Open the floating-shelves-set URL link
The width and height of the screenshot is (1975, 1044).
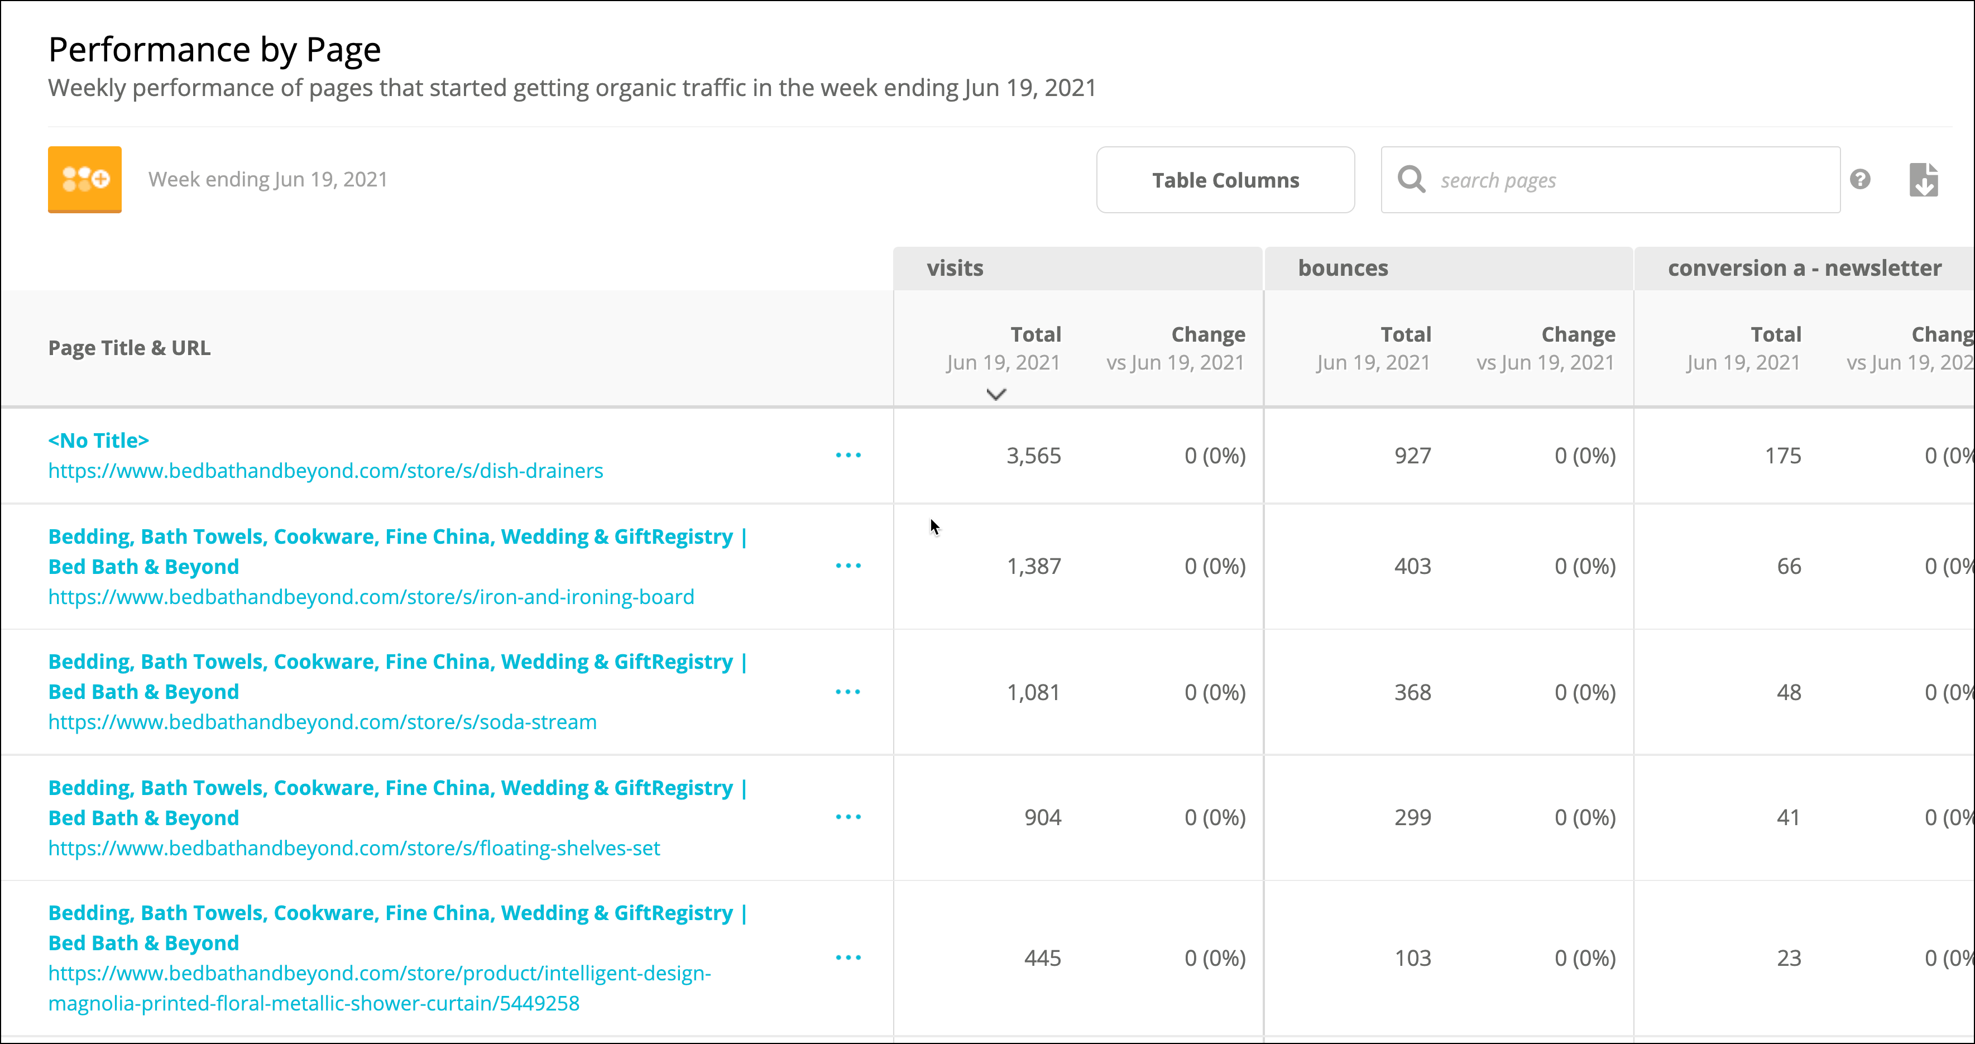click(x=354, y=848)
